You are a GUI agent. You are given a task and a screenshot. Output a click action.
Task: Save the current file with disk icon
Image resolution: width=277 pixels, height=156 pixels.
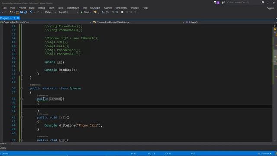(21, 12)
